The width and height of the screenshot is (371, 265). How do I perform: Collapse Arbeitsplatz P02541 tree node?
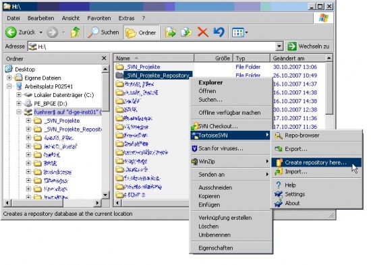click(9, 86)
